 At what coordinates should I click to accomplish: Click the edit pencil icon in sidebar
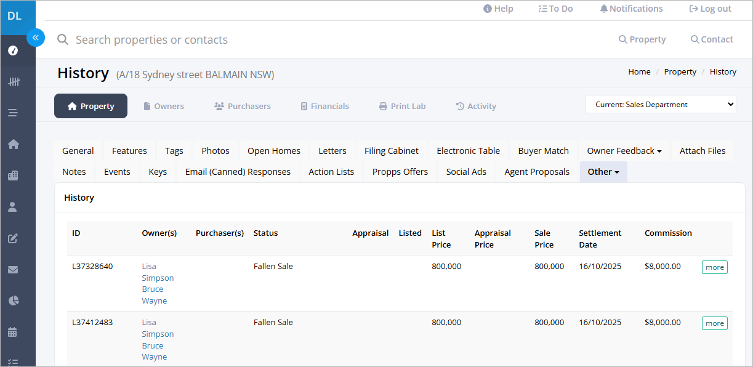13,238
